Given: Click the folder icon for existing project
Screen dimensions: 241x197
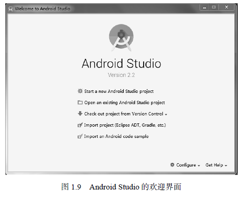Looking at the screenshot, I should (80, 102).
